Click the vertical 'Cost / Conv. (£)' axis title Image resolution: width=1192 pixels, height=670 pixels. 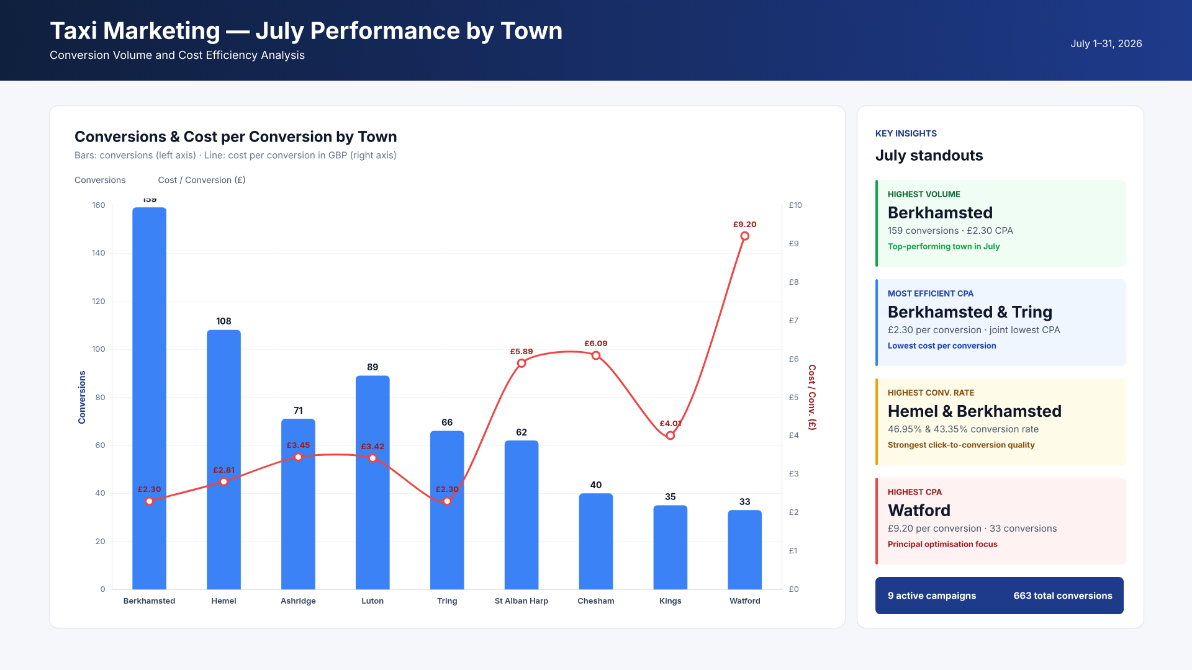click(x=812, y=398)
